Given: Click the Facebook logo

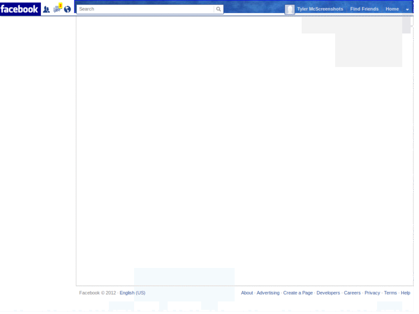Looking at the screenshot, I should (x=20, y=9).
